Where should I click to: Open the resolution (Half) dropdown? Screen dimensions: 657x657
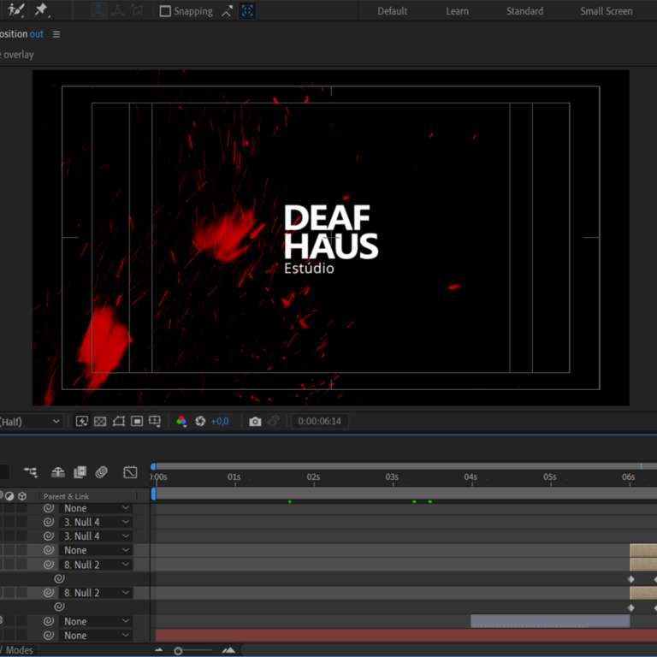pos(33,422)
